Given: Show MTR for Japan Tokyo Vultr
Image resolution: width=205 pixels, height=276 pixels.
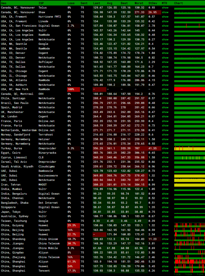Looking at the screenshot, I should point(165,212).
